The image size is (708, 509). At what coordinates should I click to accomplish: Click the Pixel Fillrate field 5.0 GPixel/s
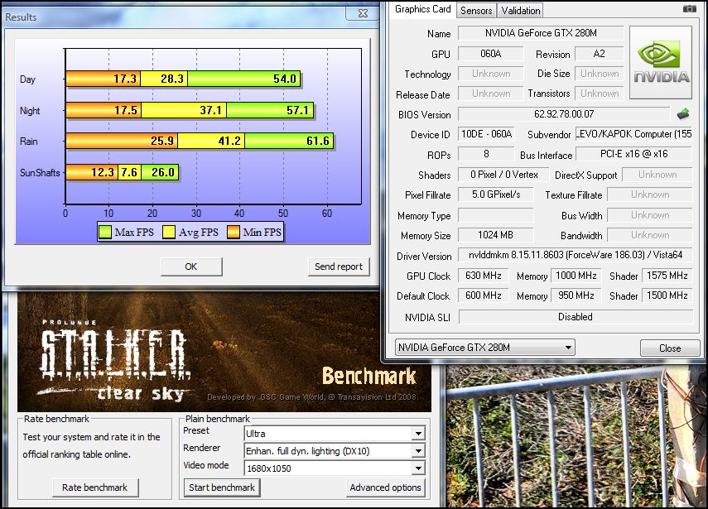(496, 194)
